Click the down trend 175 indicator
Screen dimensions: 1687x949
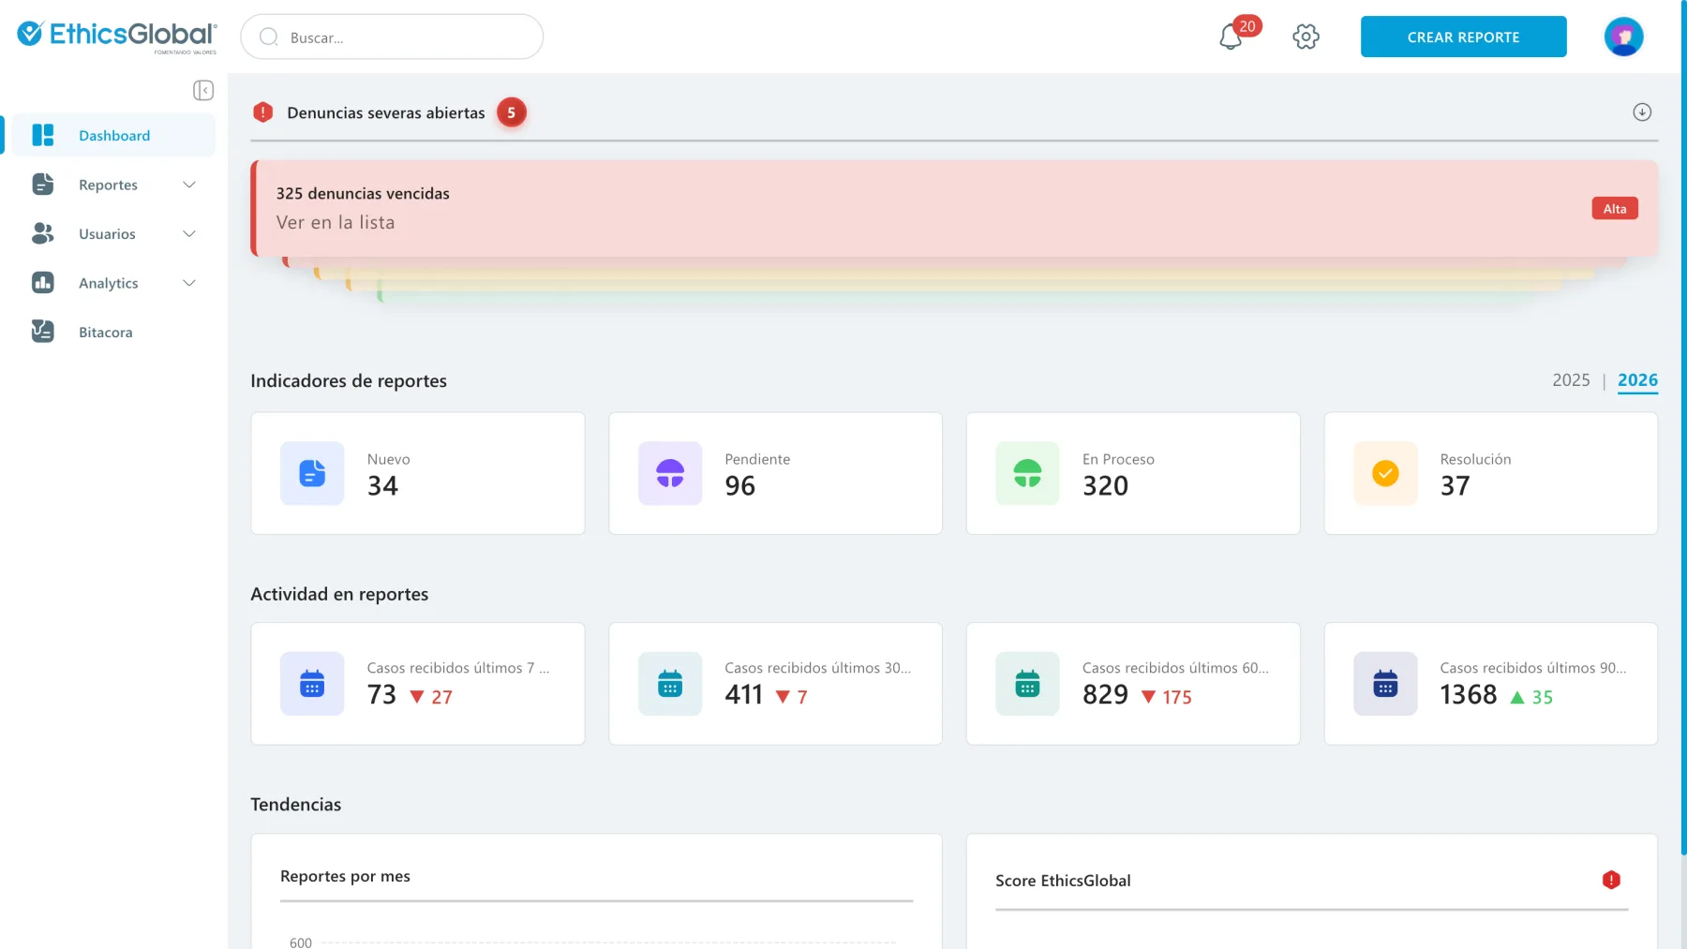1166,697
